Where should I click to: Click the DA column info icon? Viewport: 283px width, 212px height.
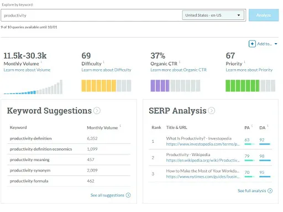pos(268,126)
